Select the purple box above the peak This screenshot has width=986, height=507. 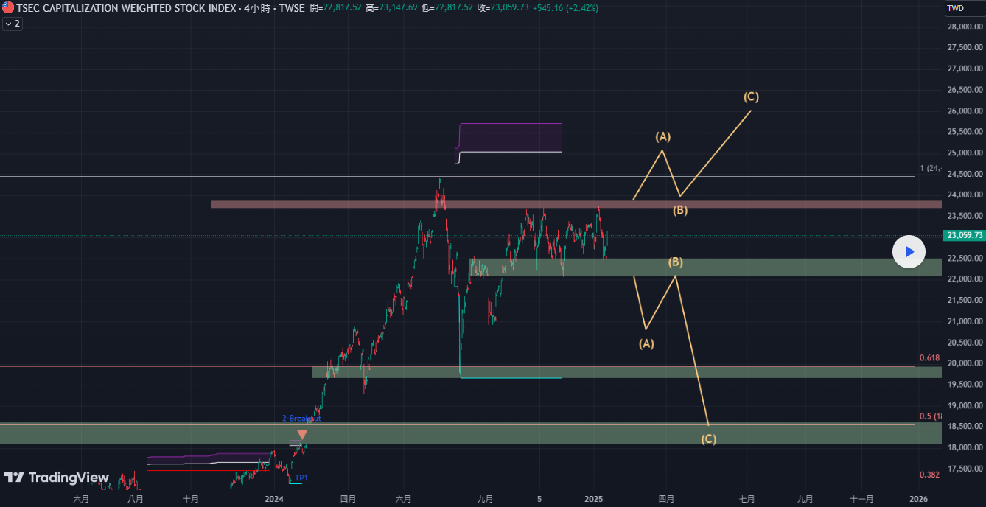(x=510, y=137)
